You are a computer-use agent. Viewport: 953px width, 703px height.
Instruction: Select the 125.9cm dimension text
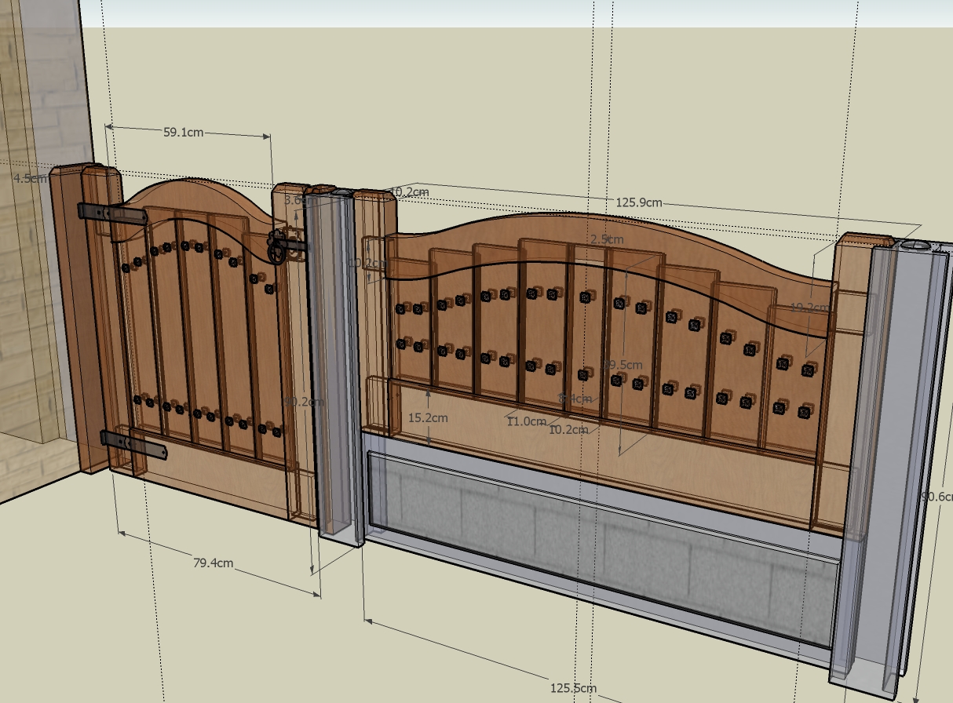point(638,202)
